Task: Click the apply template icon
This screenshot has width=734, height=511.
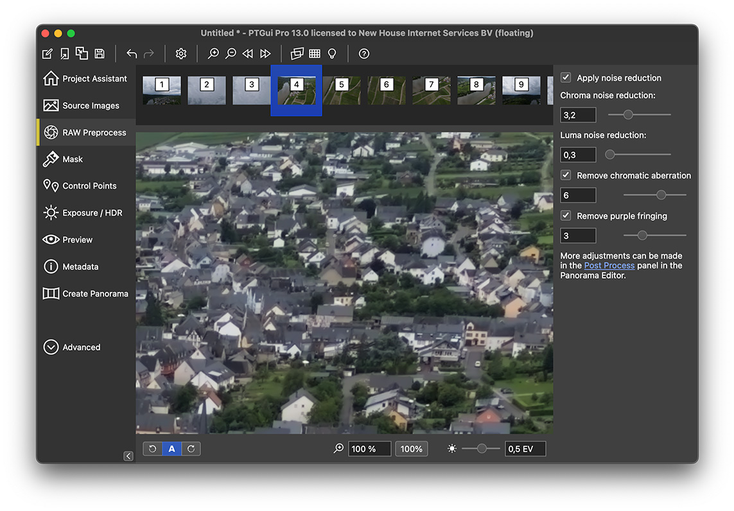Action: (x=82, y=53)
